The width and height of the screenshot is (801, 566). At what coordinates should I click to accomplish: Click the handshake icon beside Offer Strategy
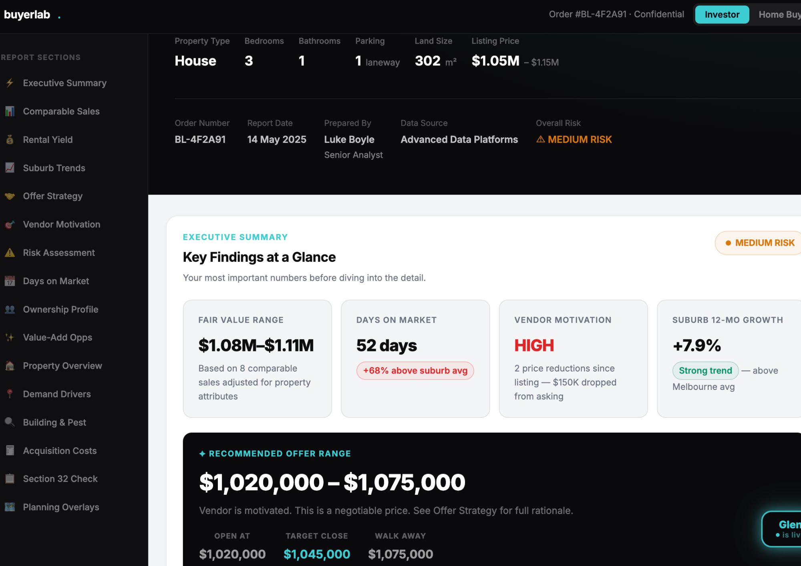(10, 196)
